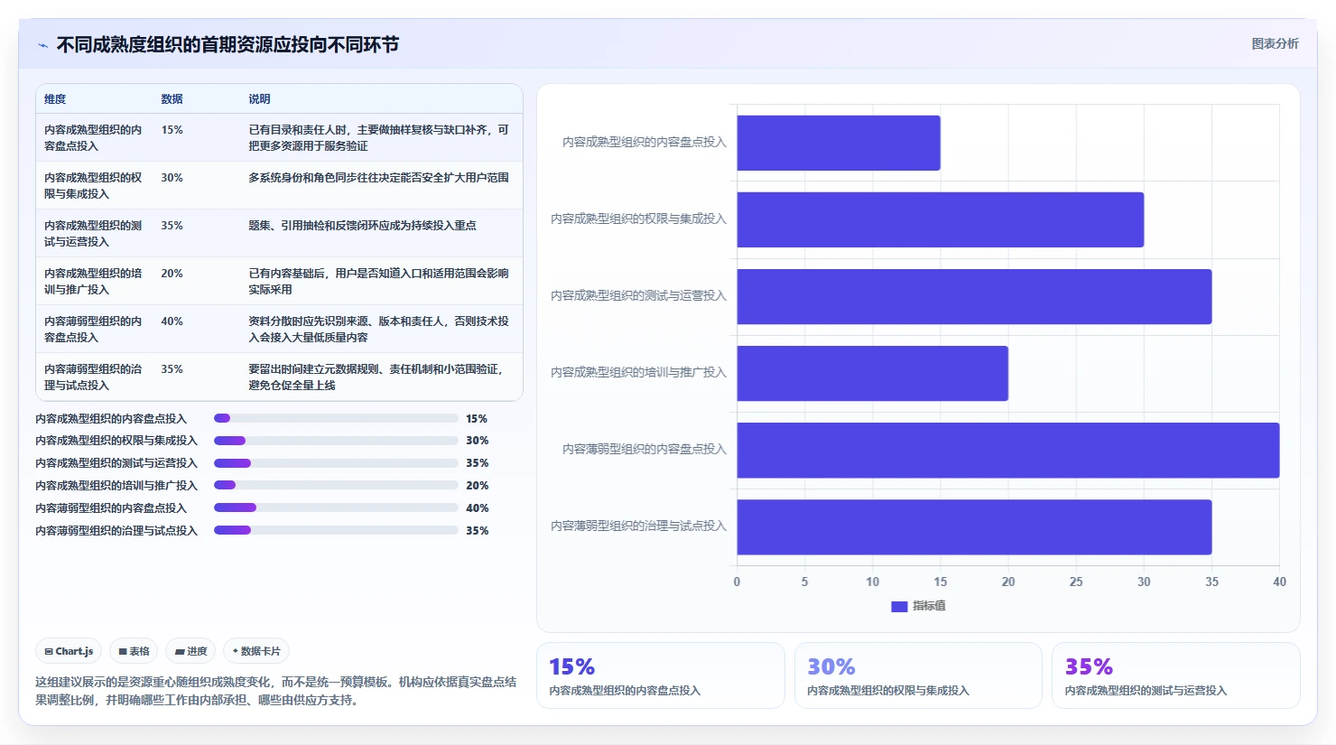Click table cell 内容薄弱型组织的治理与试点投入
The width and height of the screenshot is (1336, 745).
click(93, 377)
